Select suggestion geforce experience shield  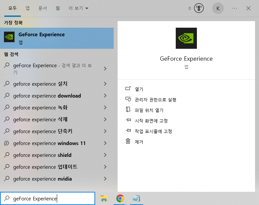[x=42, y=155]
